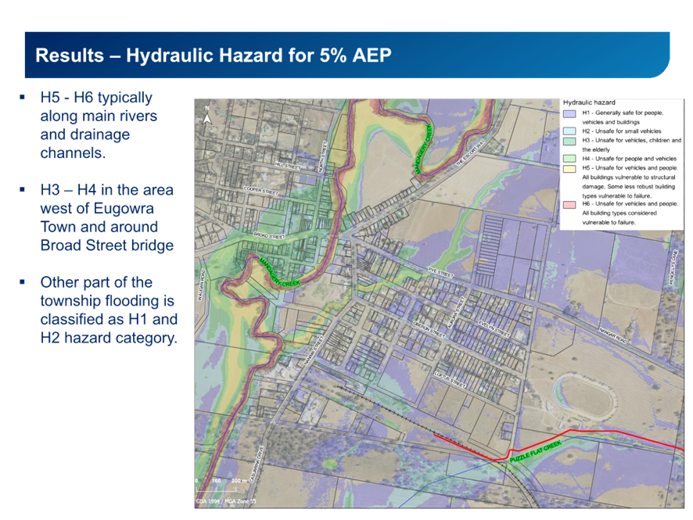The height and width of the screenshot is (520, 693).
Task: Click 'MANDAGERY CREEK' label below Broad Street
Action: (279, 273)
